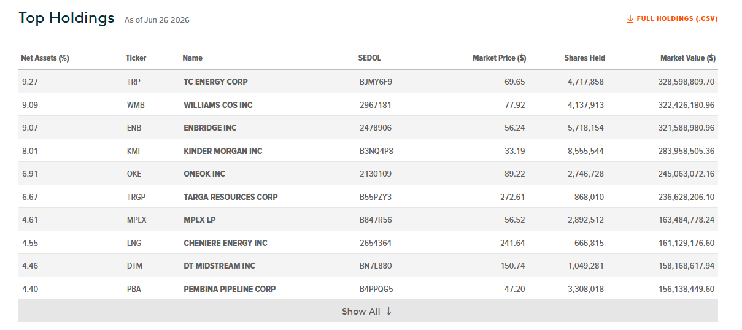This screenshot has width=742, height=330.
Task: Select the ENBRIDGE INC name
Action: [x=210, y=128]
